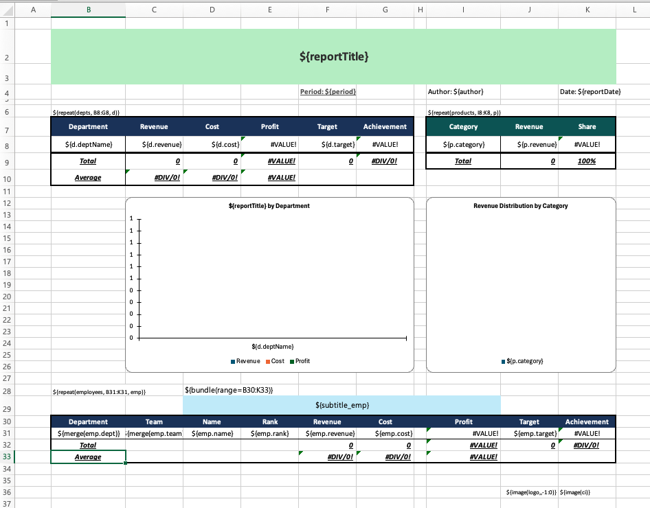Click the Profit header in department table
Image resolution: width=650 pixels, height=508 pixels.
pyautogui.click(x=269, y=127)
